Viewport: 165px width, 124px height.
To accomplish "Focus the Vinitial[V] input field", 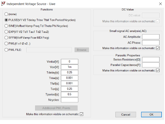I will pyautogui.click(x=70, y=62).
